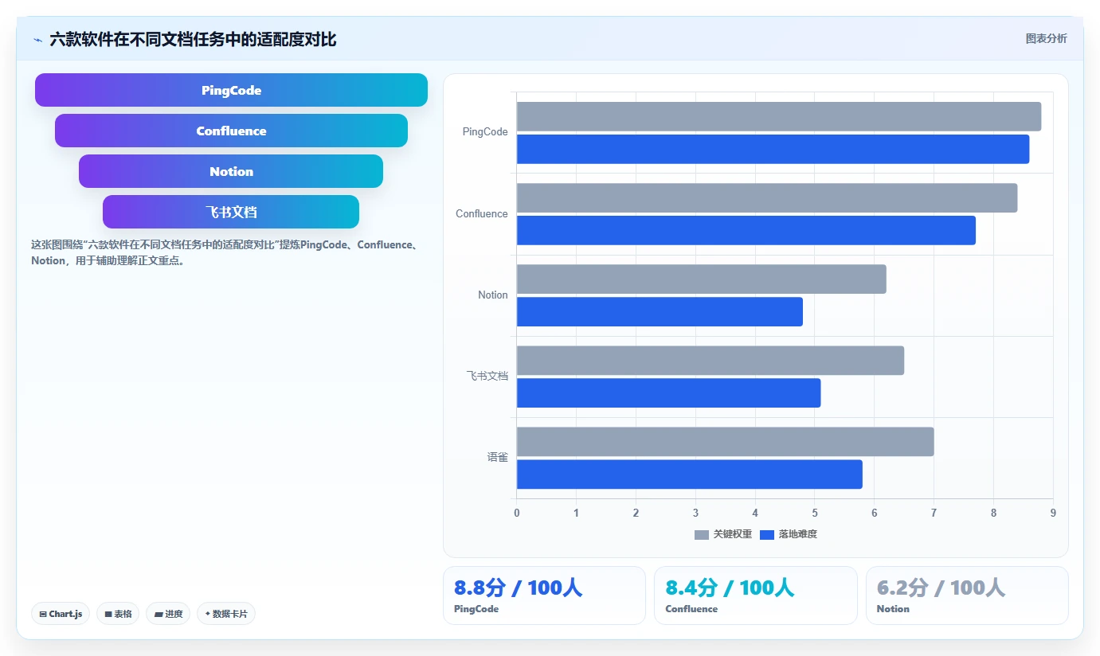
Task: Click x-axis tick label 0
Action: [x=517, y=513]
